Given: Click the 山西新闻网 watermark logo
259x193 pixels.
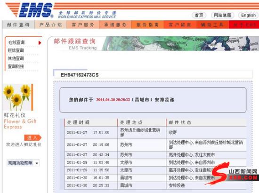Looking at the screenshot, I should coord(231,173).
